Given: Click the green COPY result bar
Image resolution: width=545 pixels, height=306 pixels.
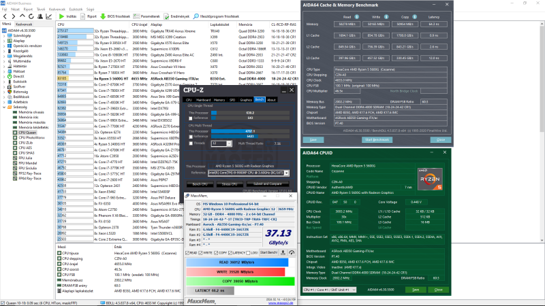Looking at the screenshot, I should tap(240, 282).
